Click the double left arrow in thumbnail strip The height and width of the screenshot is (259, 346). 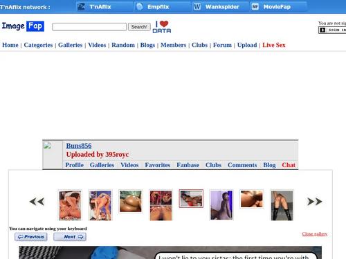click(x=37, y=202)
